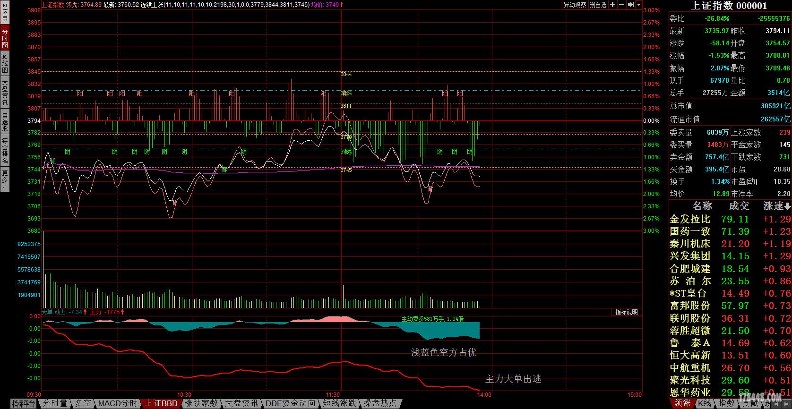Click the plus (add) icon in chart toolbar
This screenshot has height=409, width=792.
(x=612, y=5)
